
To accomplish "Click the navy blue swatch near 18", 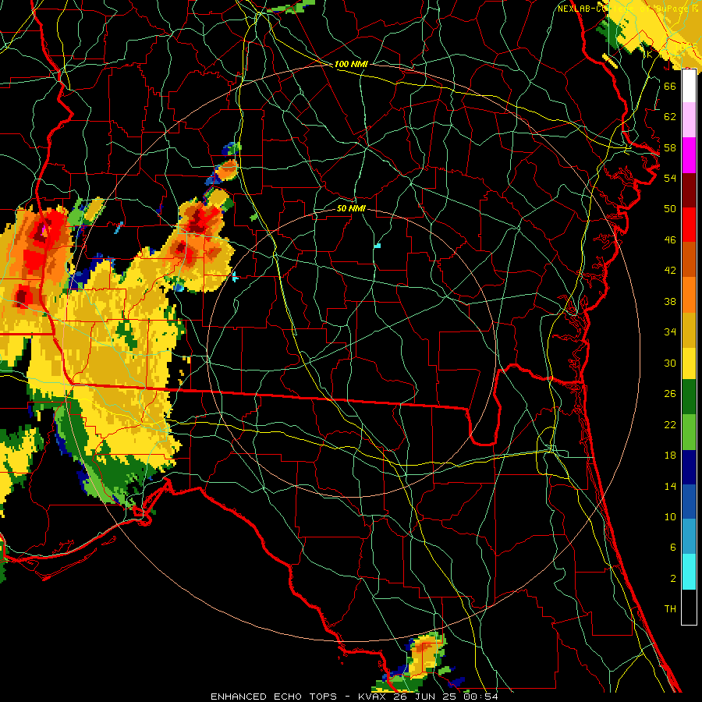I will coord(689,467).
